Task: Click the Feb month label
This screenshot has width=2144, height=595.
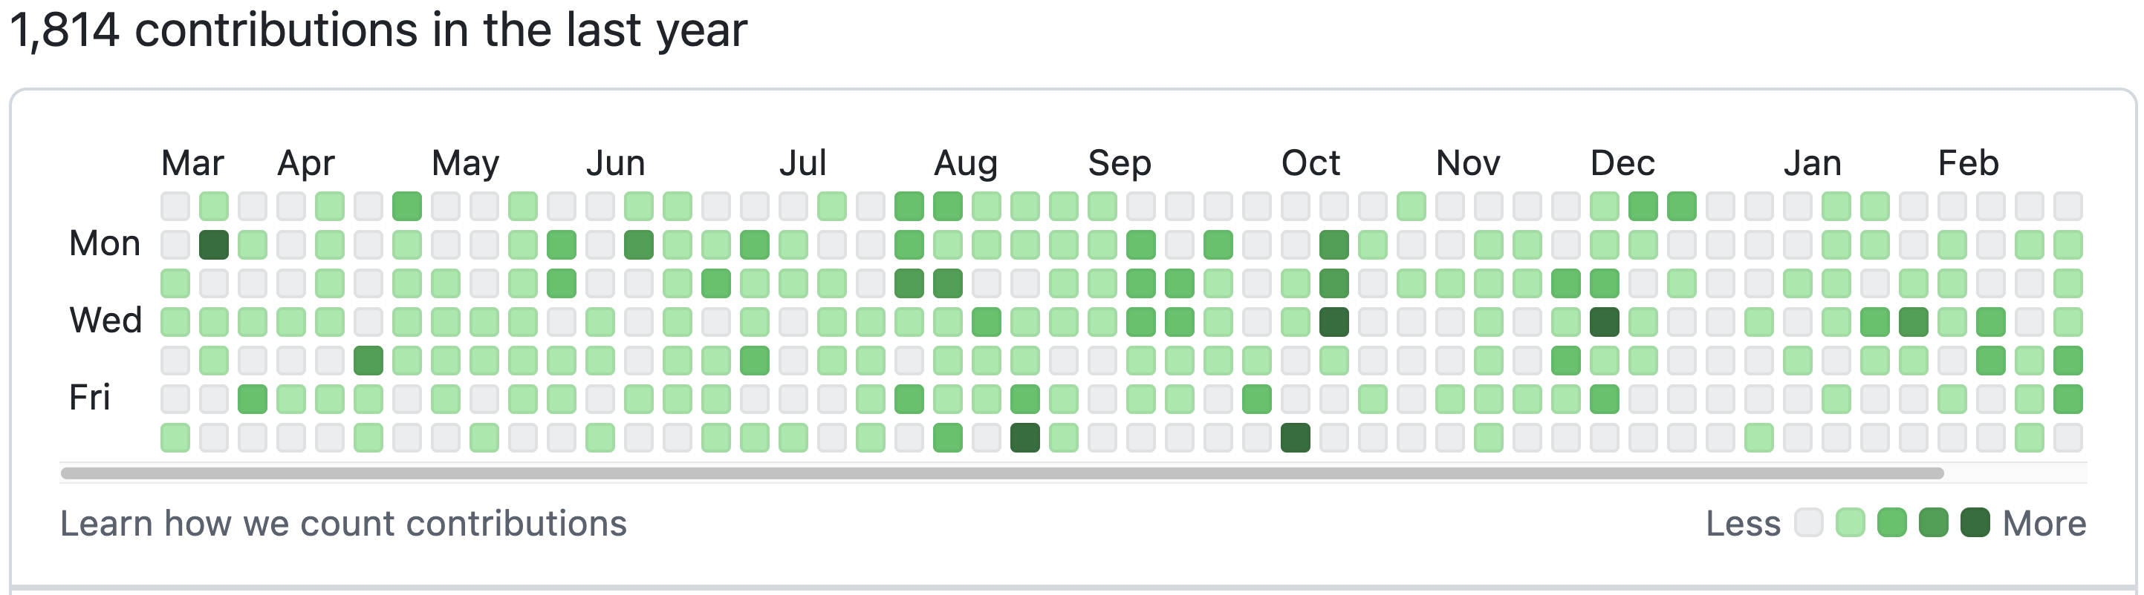Action: click(1967, 163)
